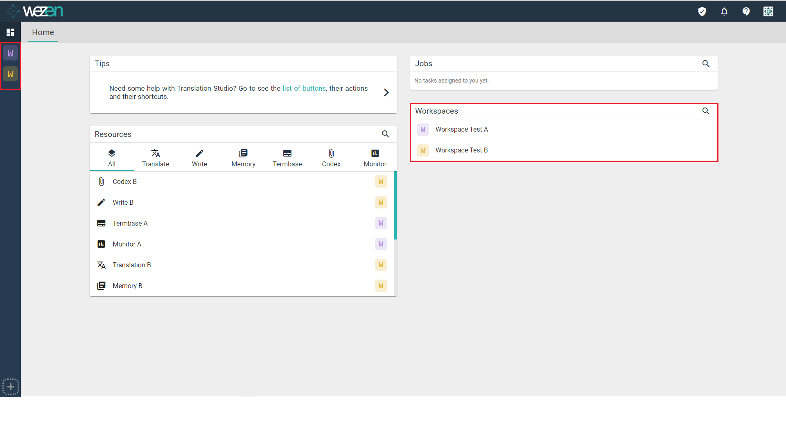The height and width of the screenshot is (441, 786).
Task: Search in the Jobs panel
Action: coord(706,64)
